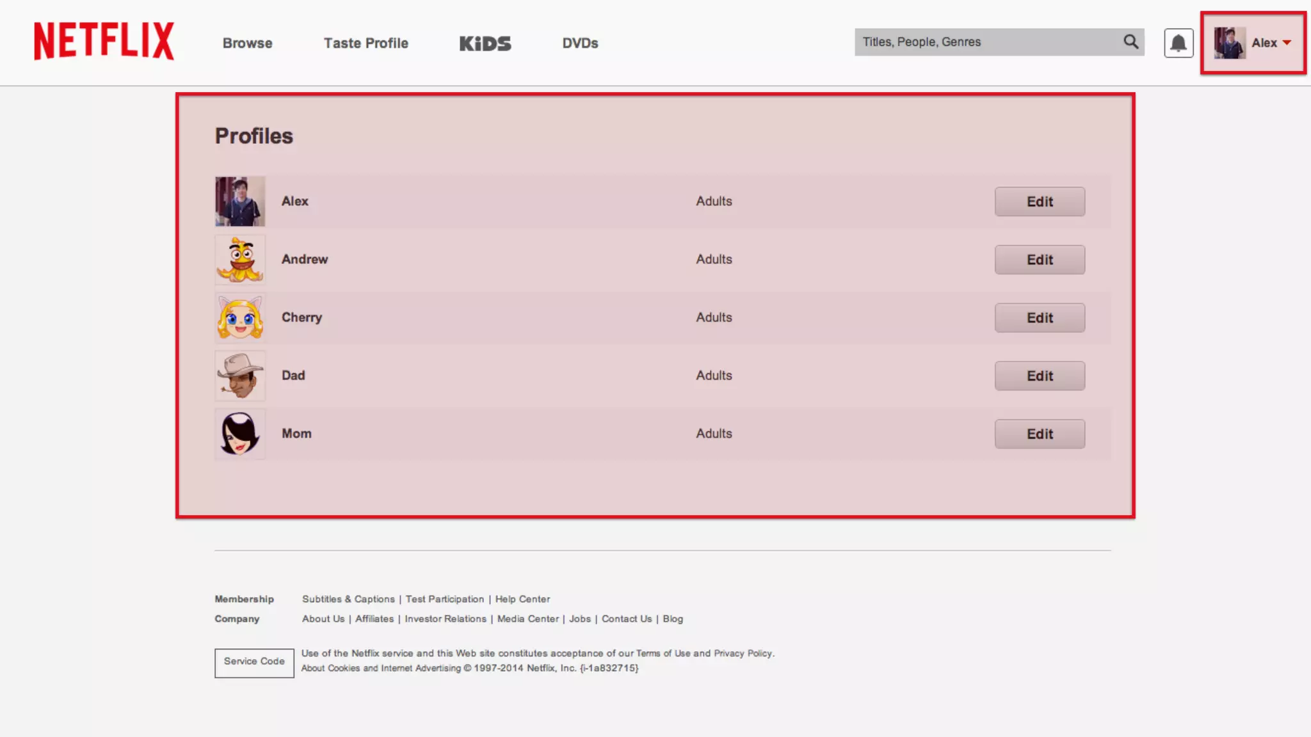Open the Browse menu
Image resolution: width=1311 pixels, height=737 pixels.
247,44
